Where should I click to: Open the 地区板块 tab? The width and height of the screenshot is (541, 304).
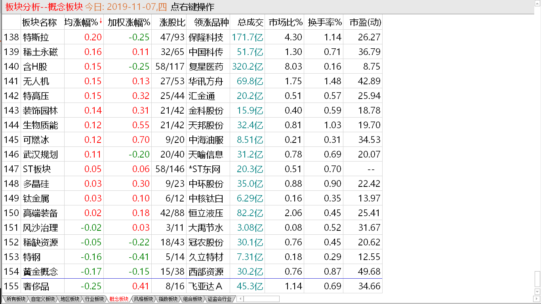(70, 299)
